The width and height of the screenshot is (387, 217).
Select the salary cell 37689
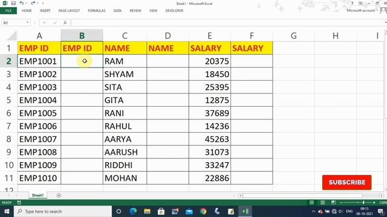click(x=210, y=113)
